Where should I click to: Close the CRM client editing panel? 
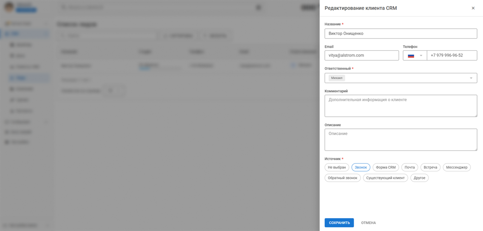(473, 8)
